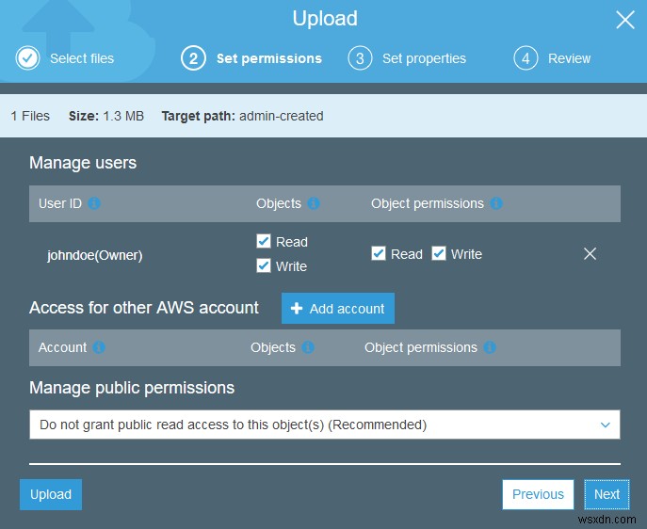Go to the Set permissions step
Image resolution: width=647 pixels, height=529 pixels.
269,58
